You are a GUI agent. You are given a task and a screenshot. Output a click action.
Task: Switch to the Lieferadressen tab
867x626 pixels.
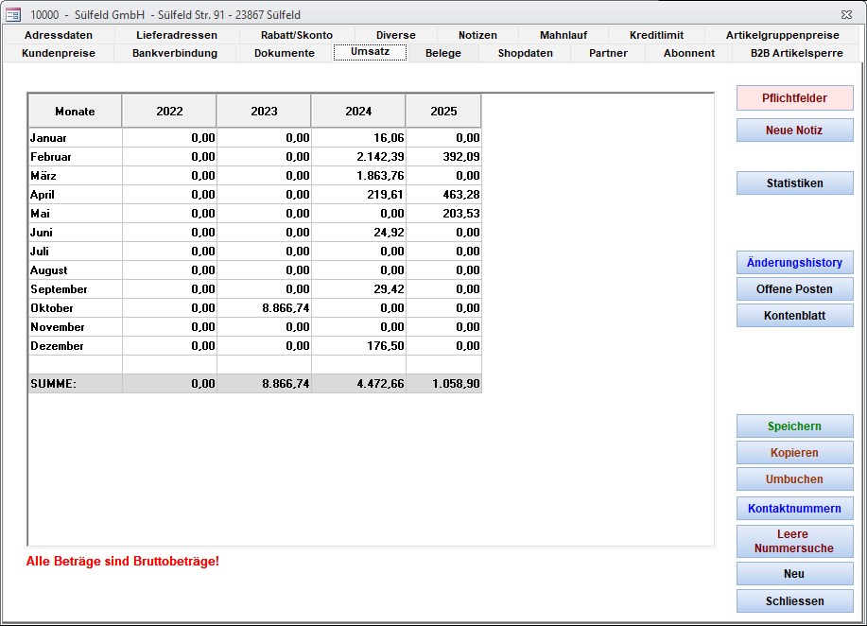pos(177,35)
